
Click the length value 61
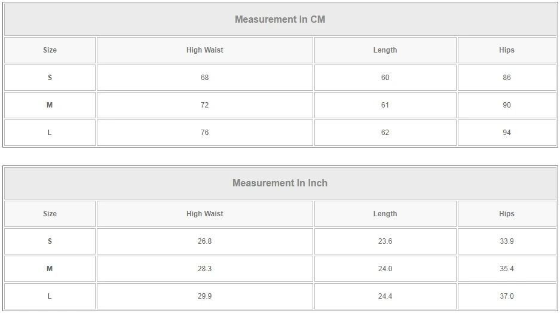tap(385, 105)
